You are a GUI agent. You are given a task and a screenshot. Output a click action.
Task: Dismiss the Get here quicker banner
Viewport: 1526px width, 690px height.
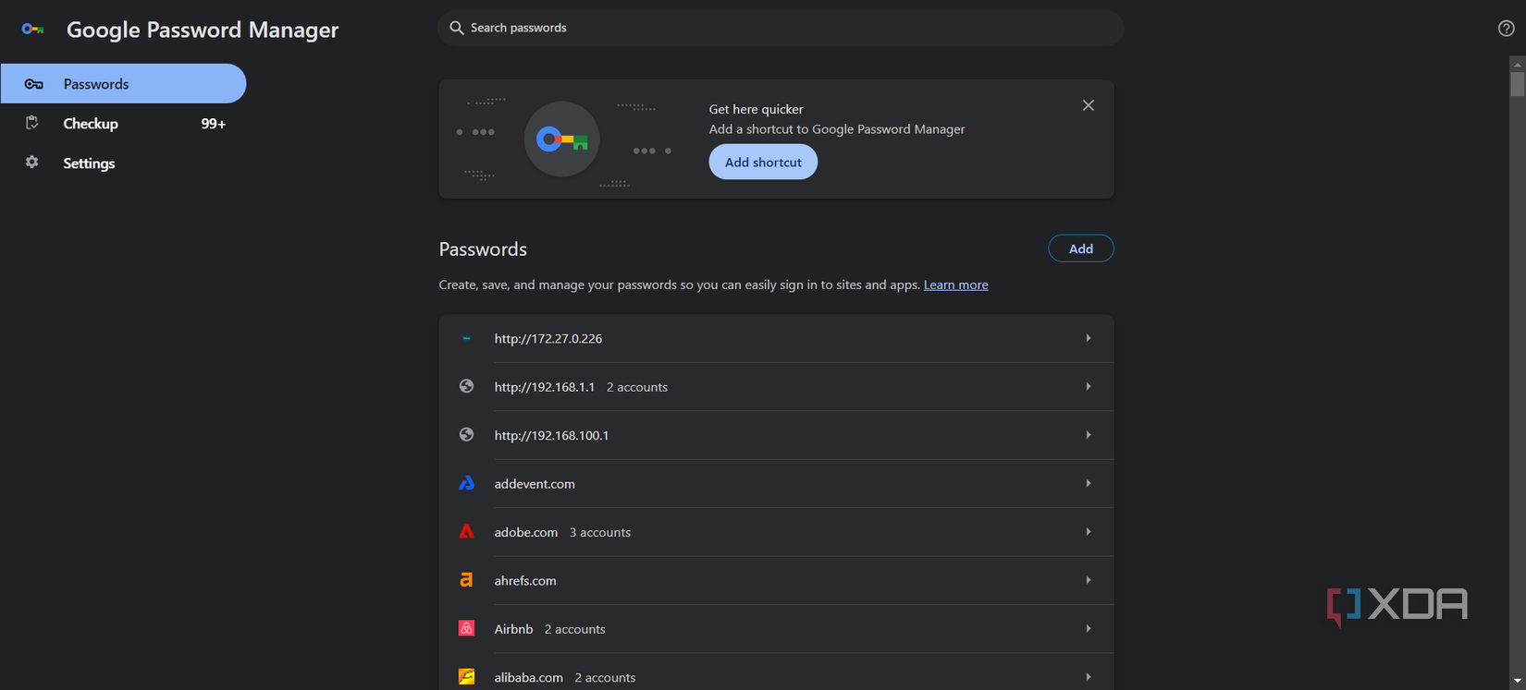coord(1089,105)
